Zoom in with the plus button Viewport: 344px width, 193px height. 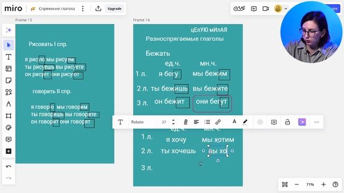pyautogui.click(x=324, y=184)
